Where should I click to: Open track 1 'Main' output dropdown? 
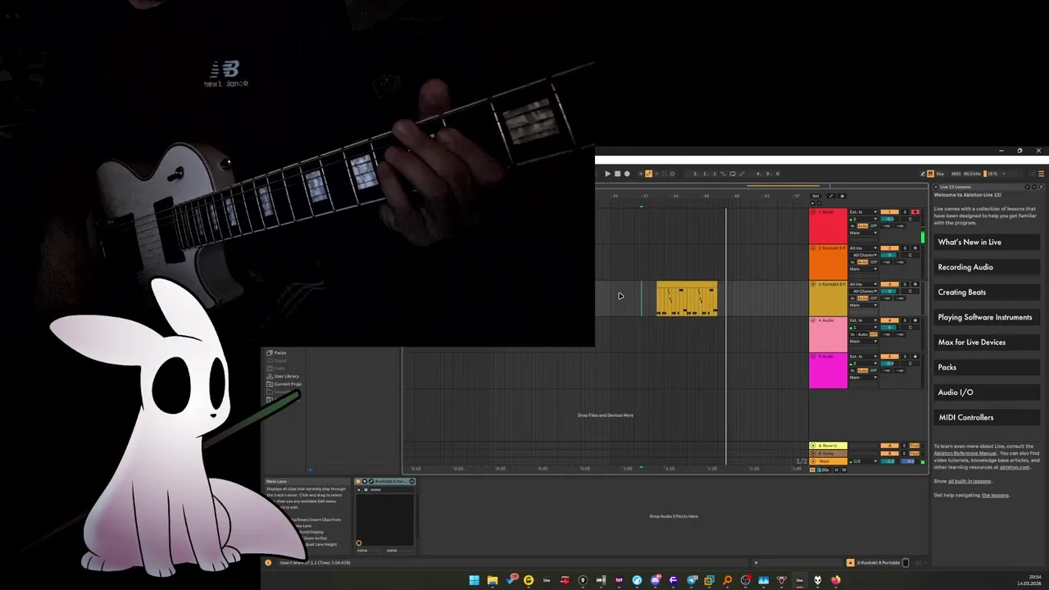click(x=864, y=233)
